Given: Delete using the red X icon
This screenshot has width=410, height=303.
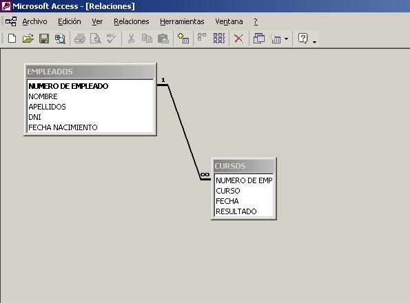Looking at the screenshot, I should (x=238, y=39).
